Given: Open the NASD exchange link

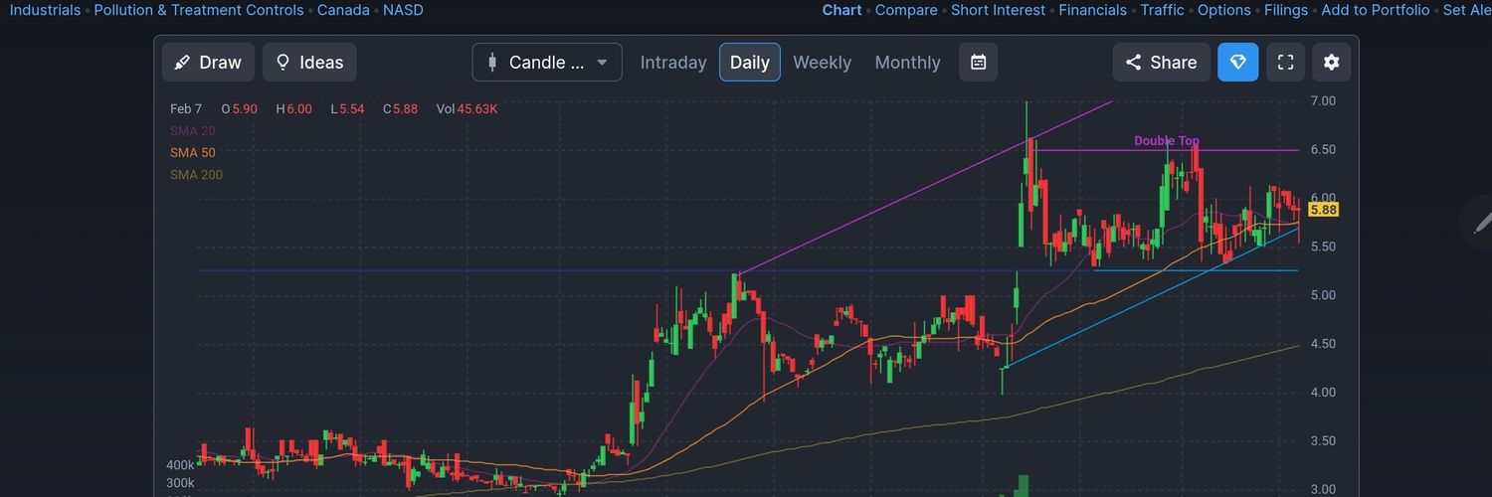Looking at the screenshot, I should (403, 10).
